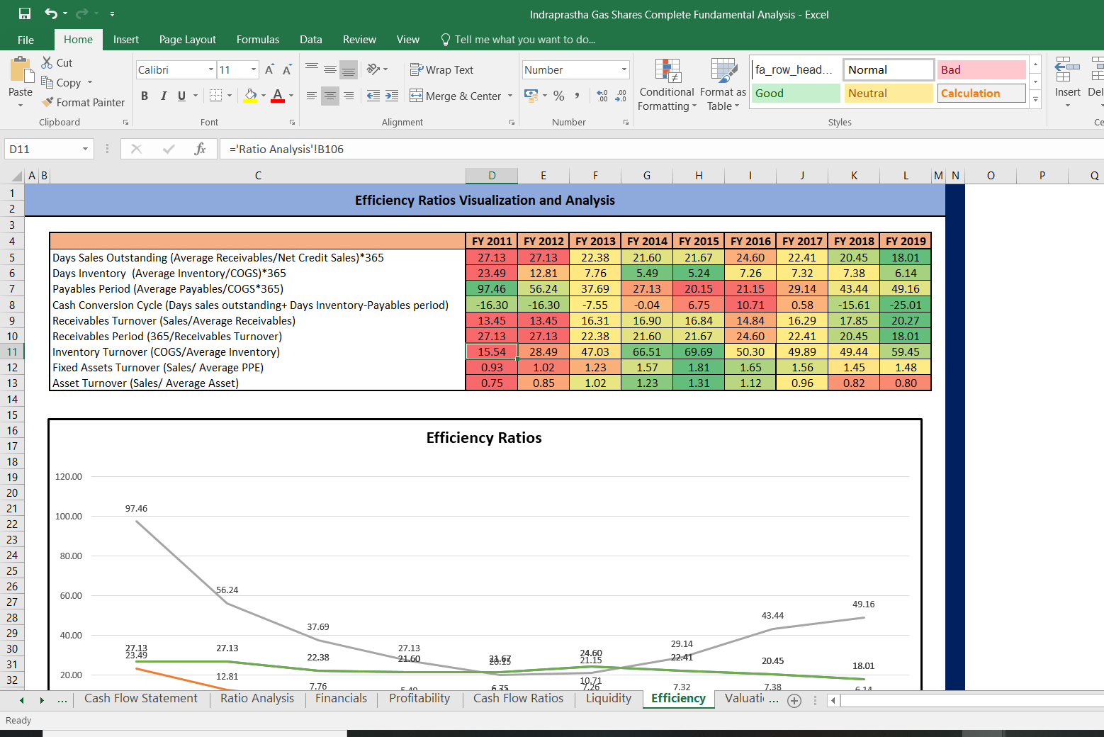Image resolution: width=1104 pixels, height=737 pixels.
Task: Toggle Align Right
Action: (x=349, y=96)
